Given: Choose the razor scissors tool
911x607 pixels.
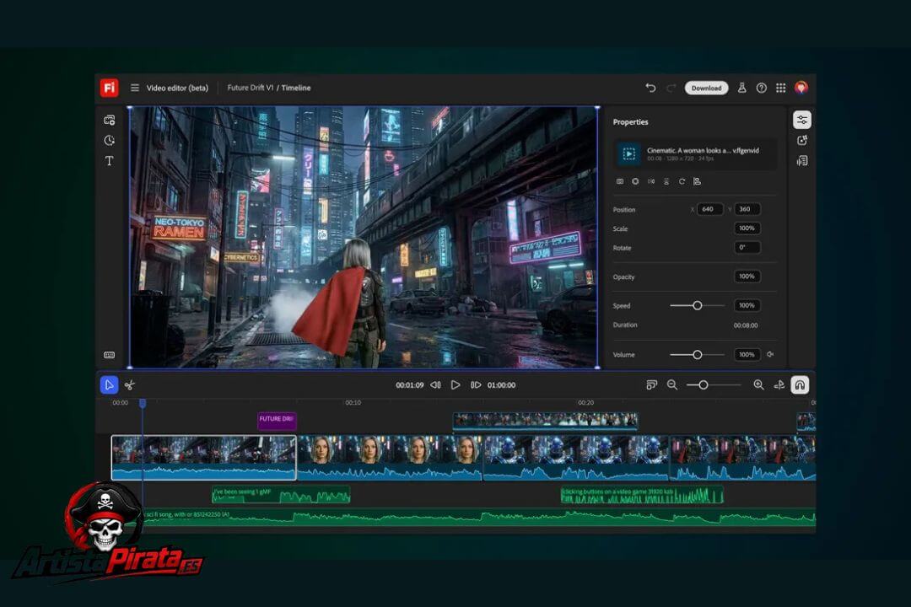Looking at the screenshot, I should click(x=130, y=385).
